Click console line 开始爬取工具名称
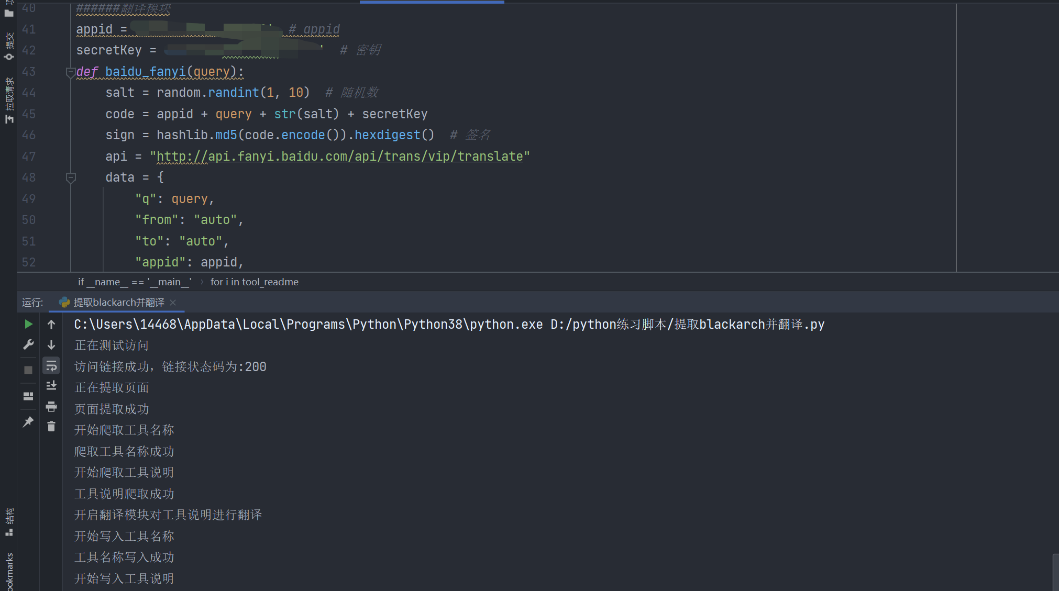This screenshot has width=1059, height=591. point(124,430)
